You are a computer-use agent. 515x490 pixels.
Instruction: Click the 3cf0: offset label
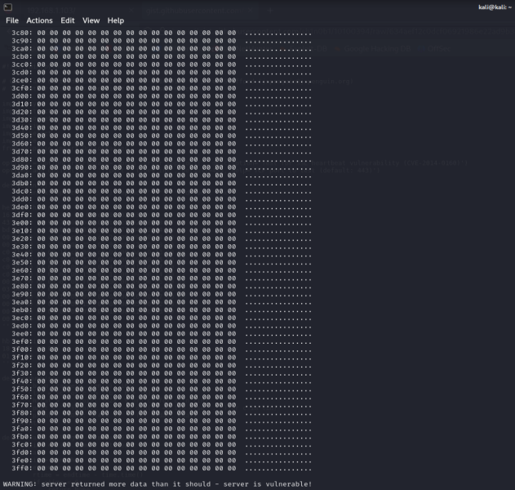[22, 88]
